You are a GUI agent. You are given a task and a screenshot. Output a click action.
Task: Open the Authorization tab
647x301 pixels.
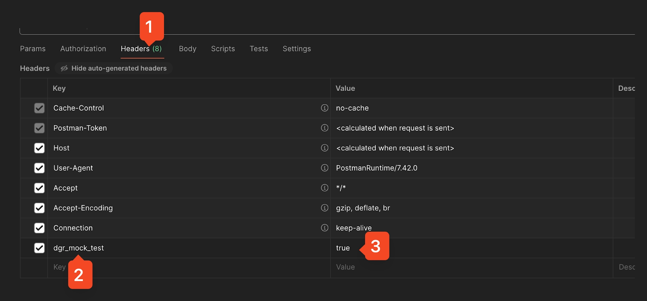[x=83, y=49]
